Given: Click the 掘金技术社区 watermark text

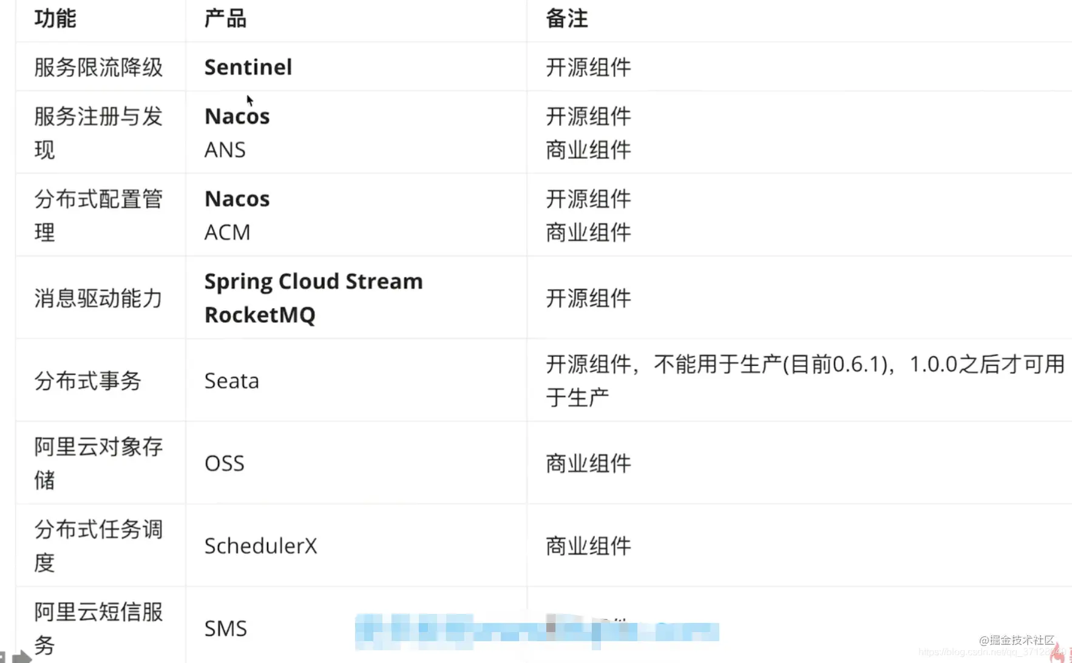Looking at the screenshot, I should tap(1017, 640).
